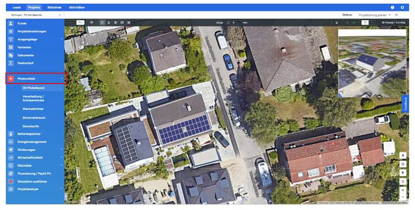Image resolution: width=415 pixels, height=210 pixels.
Task: Toggle the Pro mode switch in toolbar
Action: pos(76,23)
